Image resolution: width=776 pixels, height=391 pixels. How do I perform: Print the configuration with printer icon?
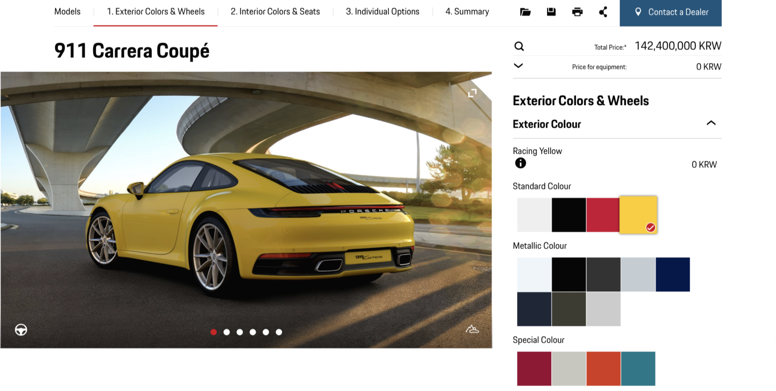click(577, 12)
